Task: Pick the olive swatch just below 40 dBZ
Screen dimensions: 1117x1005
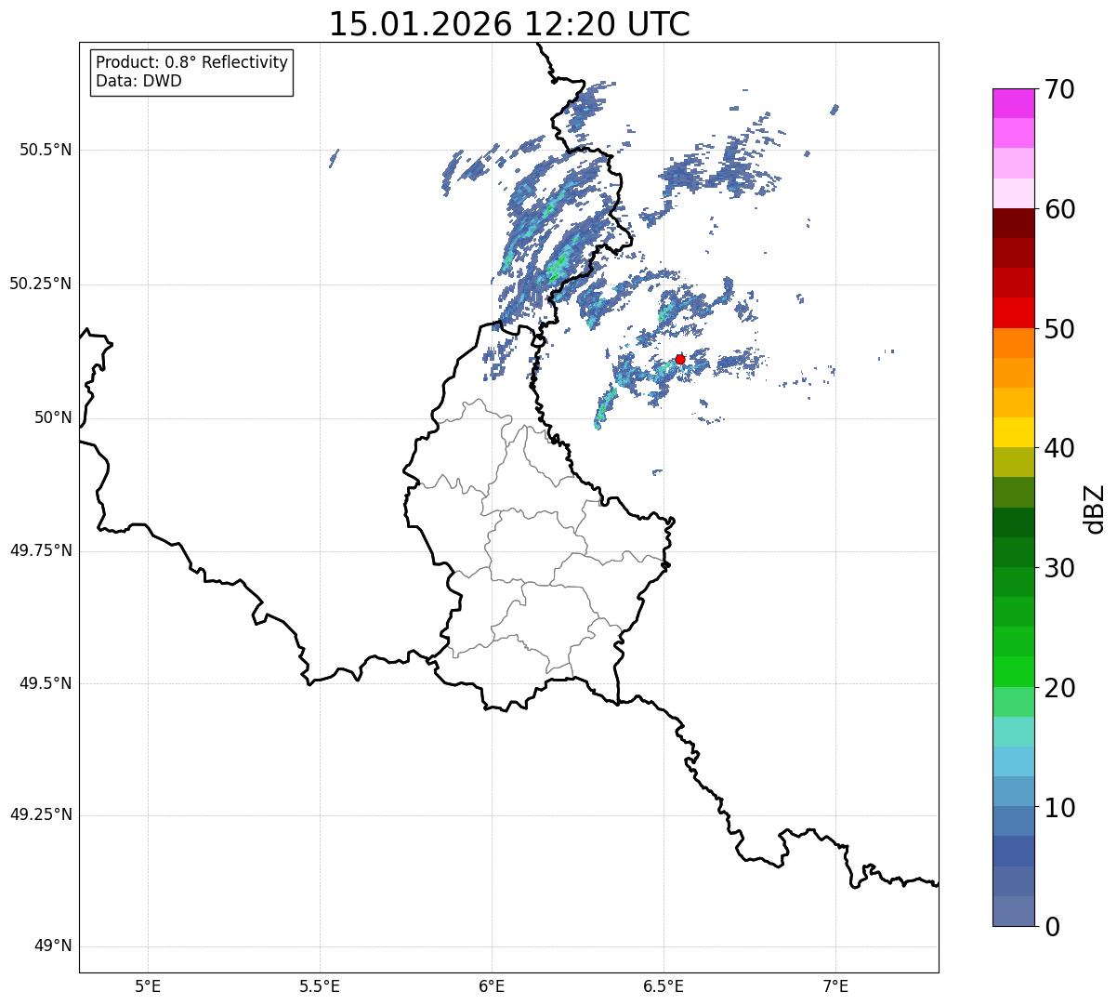Action: click(1014, 463)
